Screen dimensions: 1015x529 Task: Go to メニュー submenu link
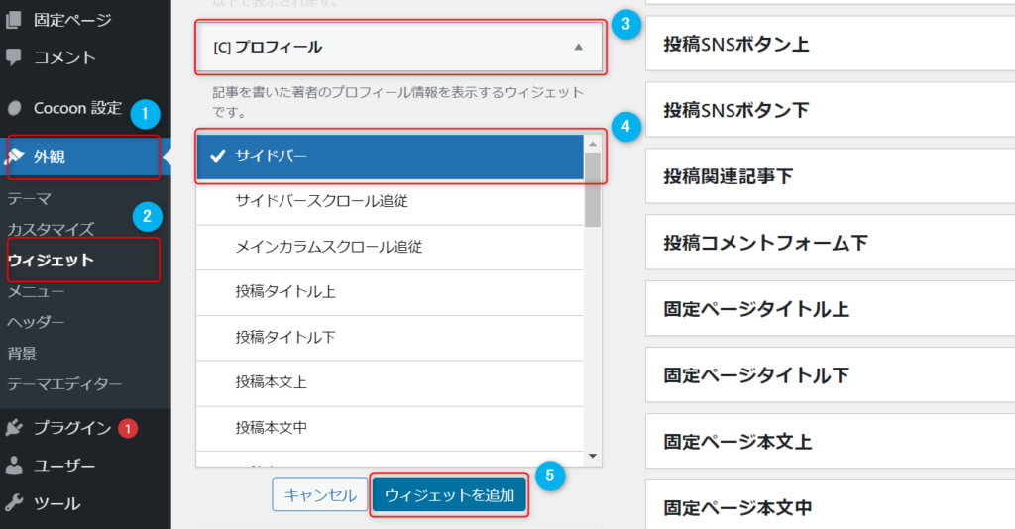click(37, 291)
